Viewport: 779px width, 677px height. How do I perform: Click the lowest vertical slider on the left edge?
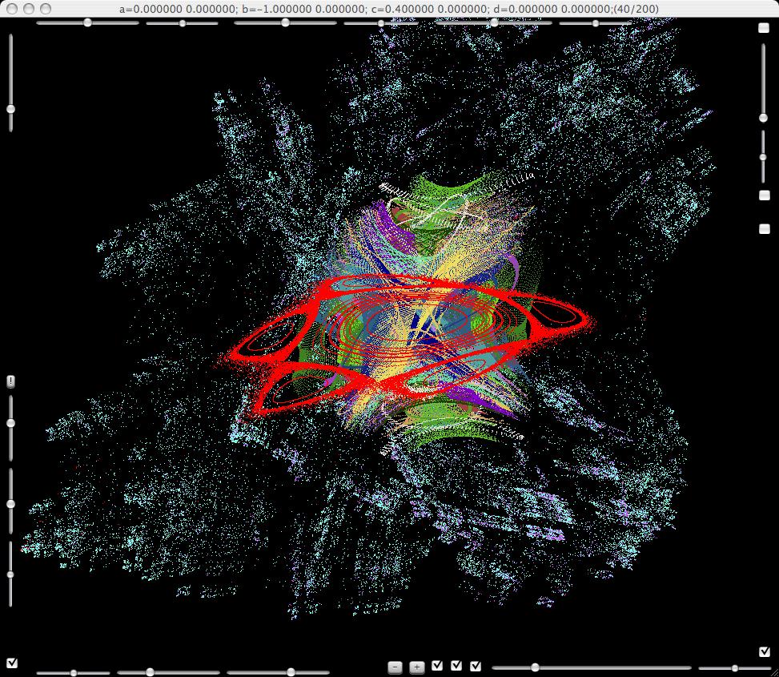click(10, 574)
